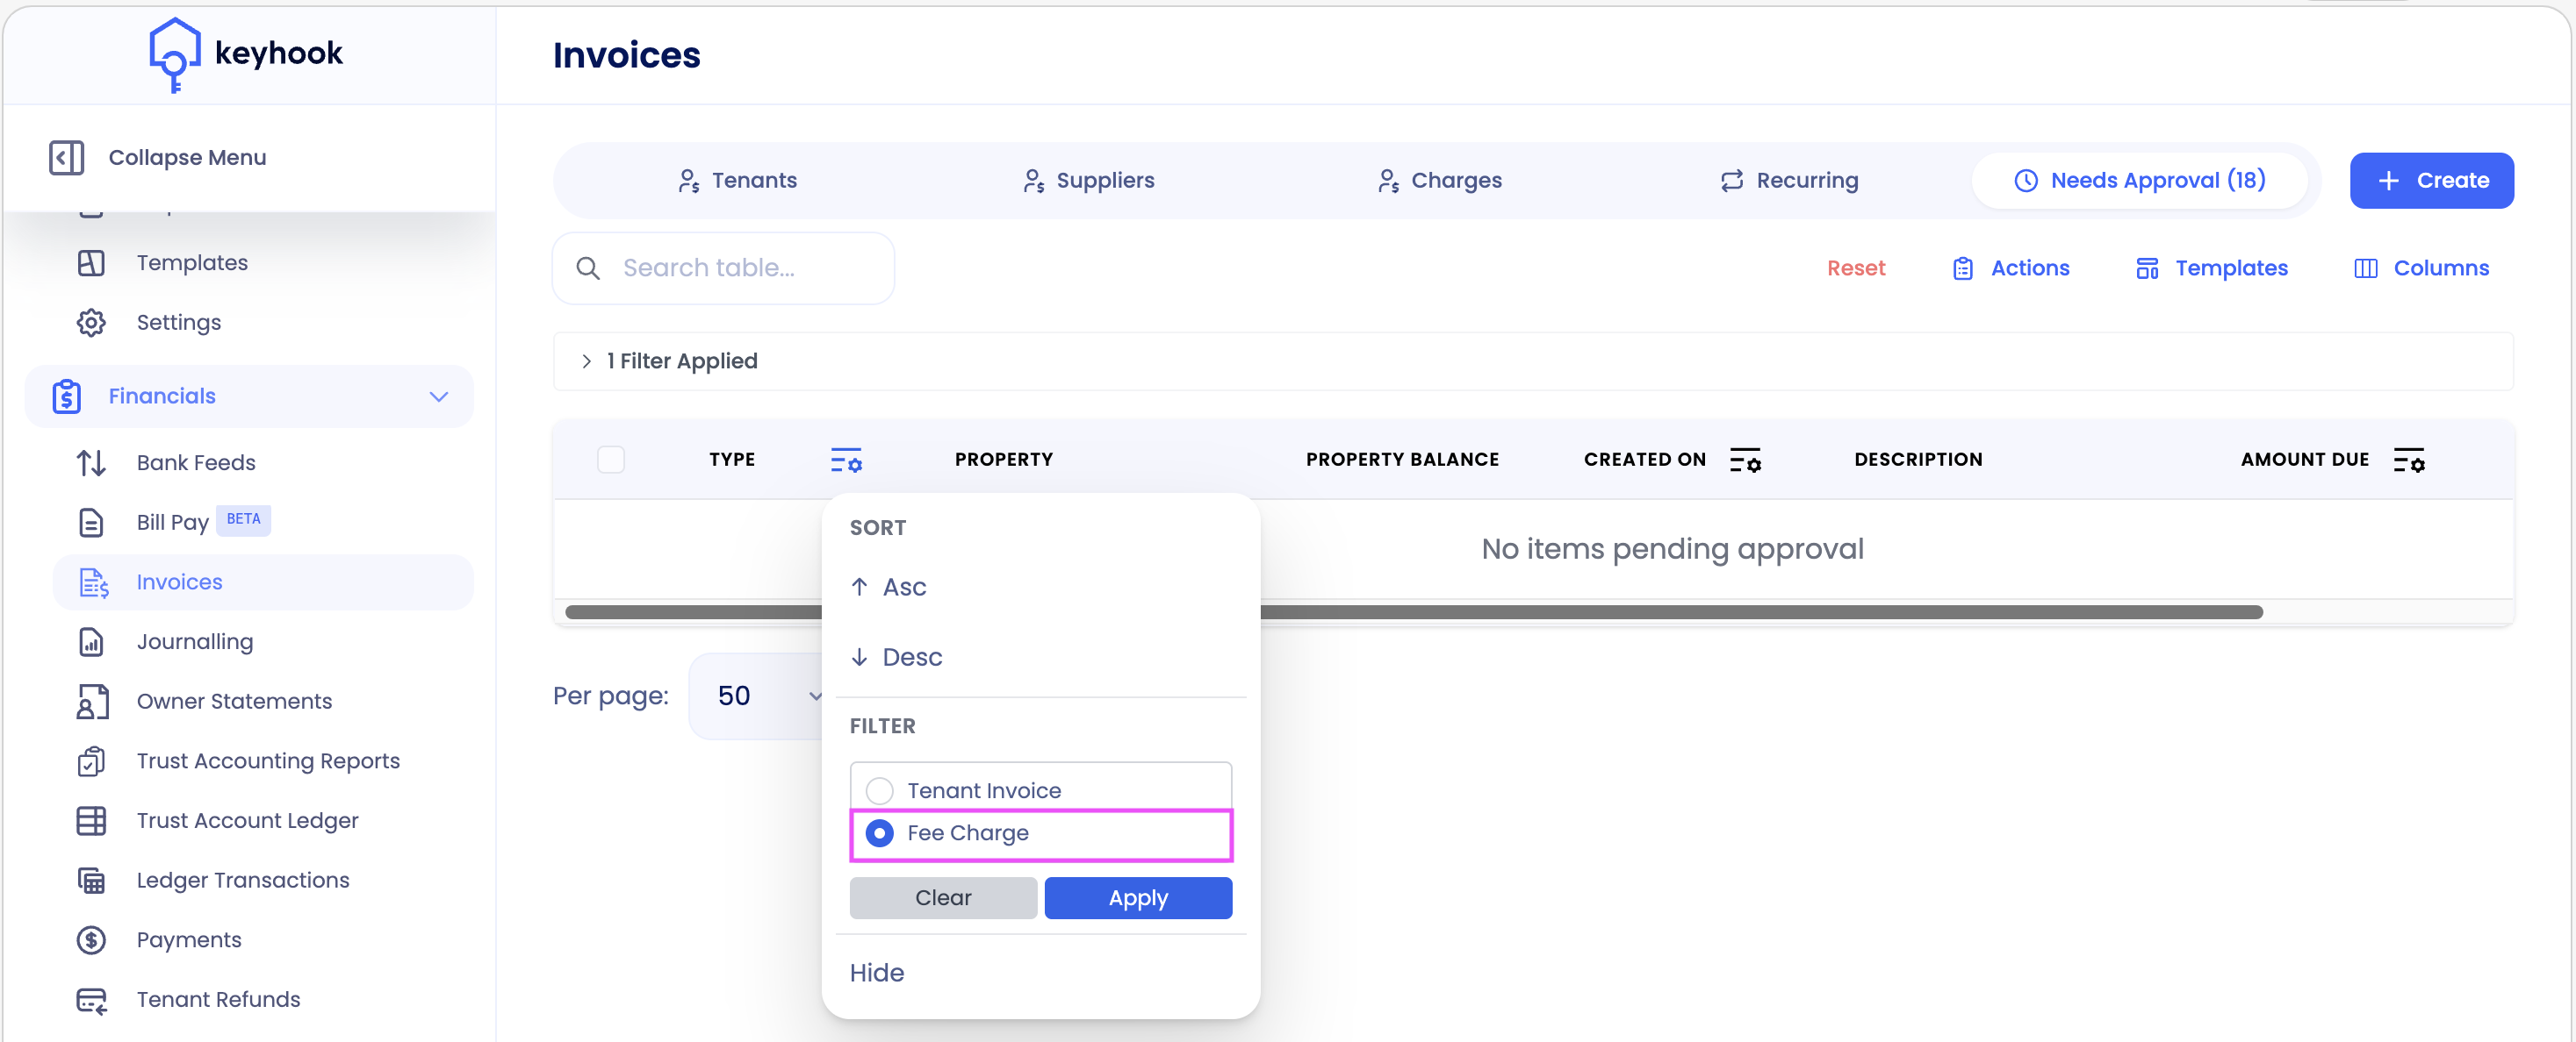Open the Amount Due column sort-filter icon
This screenshot has width=2576, height=1042.
coord(2409,460)
